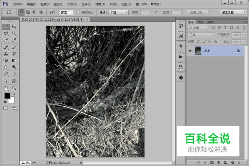The width and height of the screenshot is (249, 166).
Task: Open the layer filter type dropdown
Action: click(198, 28)
